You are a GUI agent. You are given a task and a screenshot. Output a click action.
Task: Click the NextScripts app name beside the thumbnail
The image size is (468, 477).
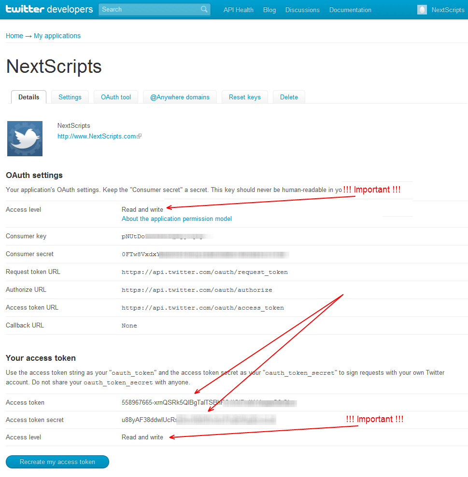pos(74,125)
